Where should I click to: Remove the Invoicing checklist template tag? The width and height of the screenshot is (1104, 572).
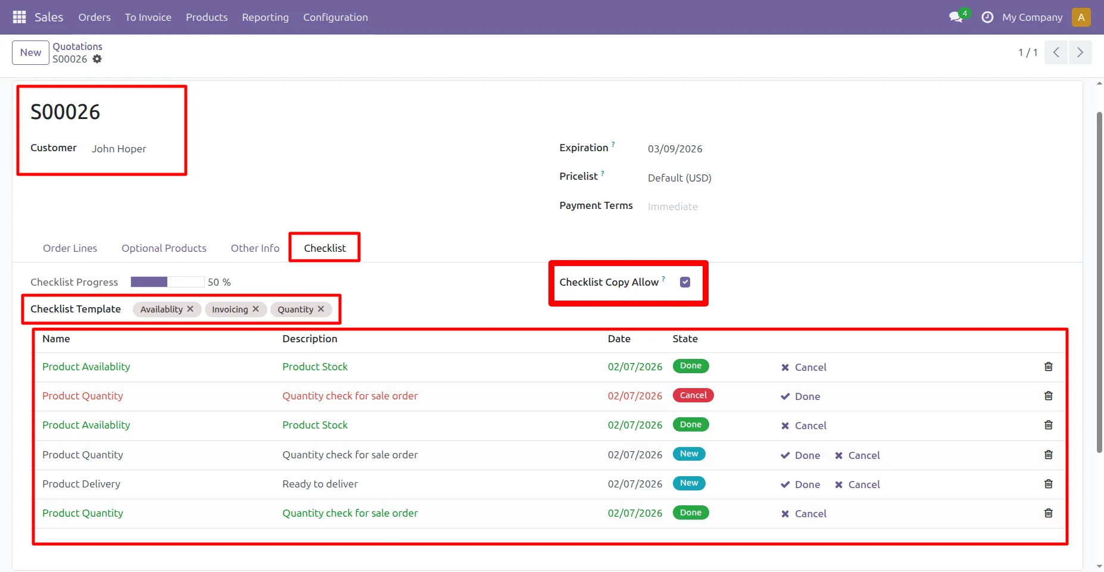pyautogui.click(x=255, y=309)
